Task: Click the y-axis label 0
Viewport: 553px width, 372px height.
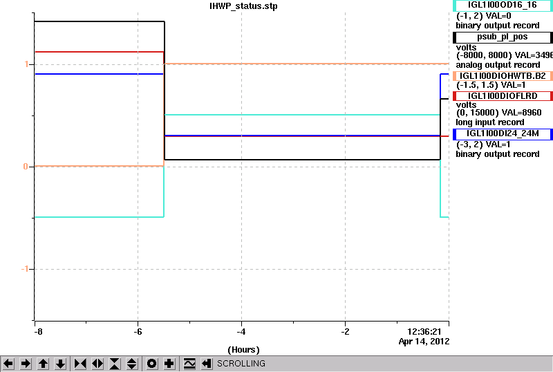Action: (x=26, y=167)
